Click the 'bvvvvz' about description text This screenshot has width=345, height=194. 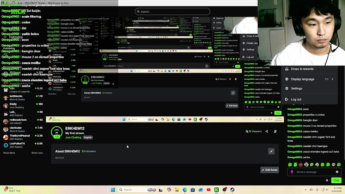(x=60, y=158)
